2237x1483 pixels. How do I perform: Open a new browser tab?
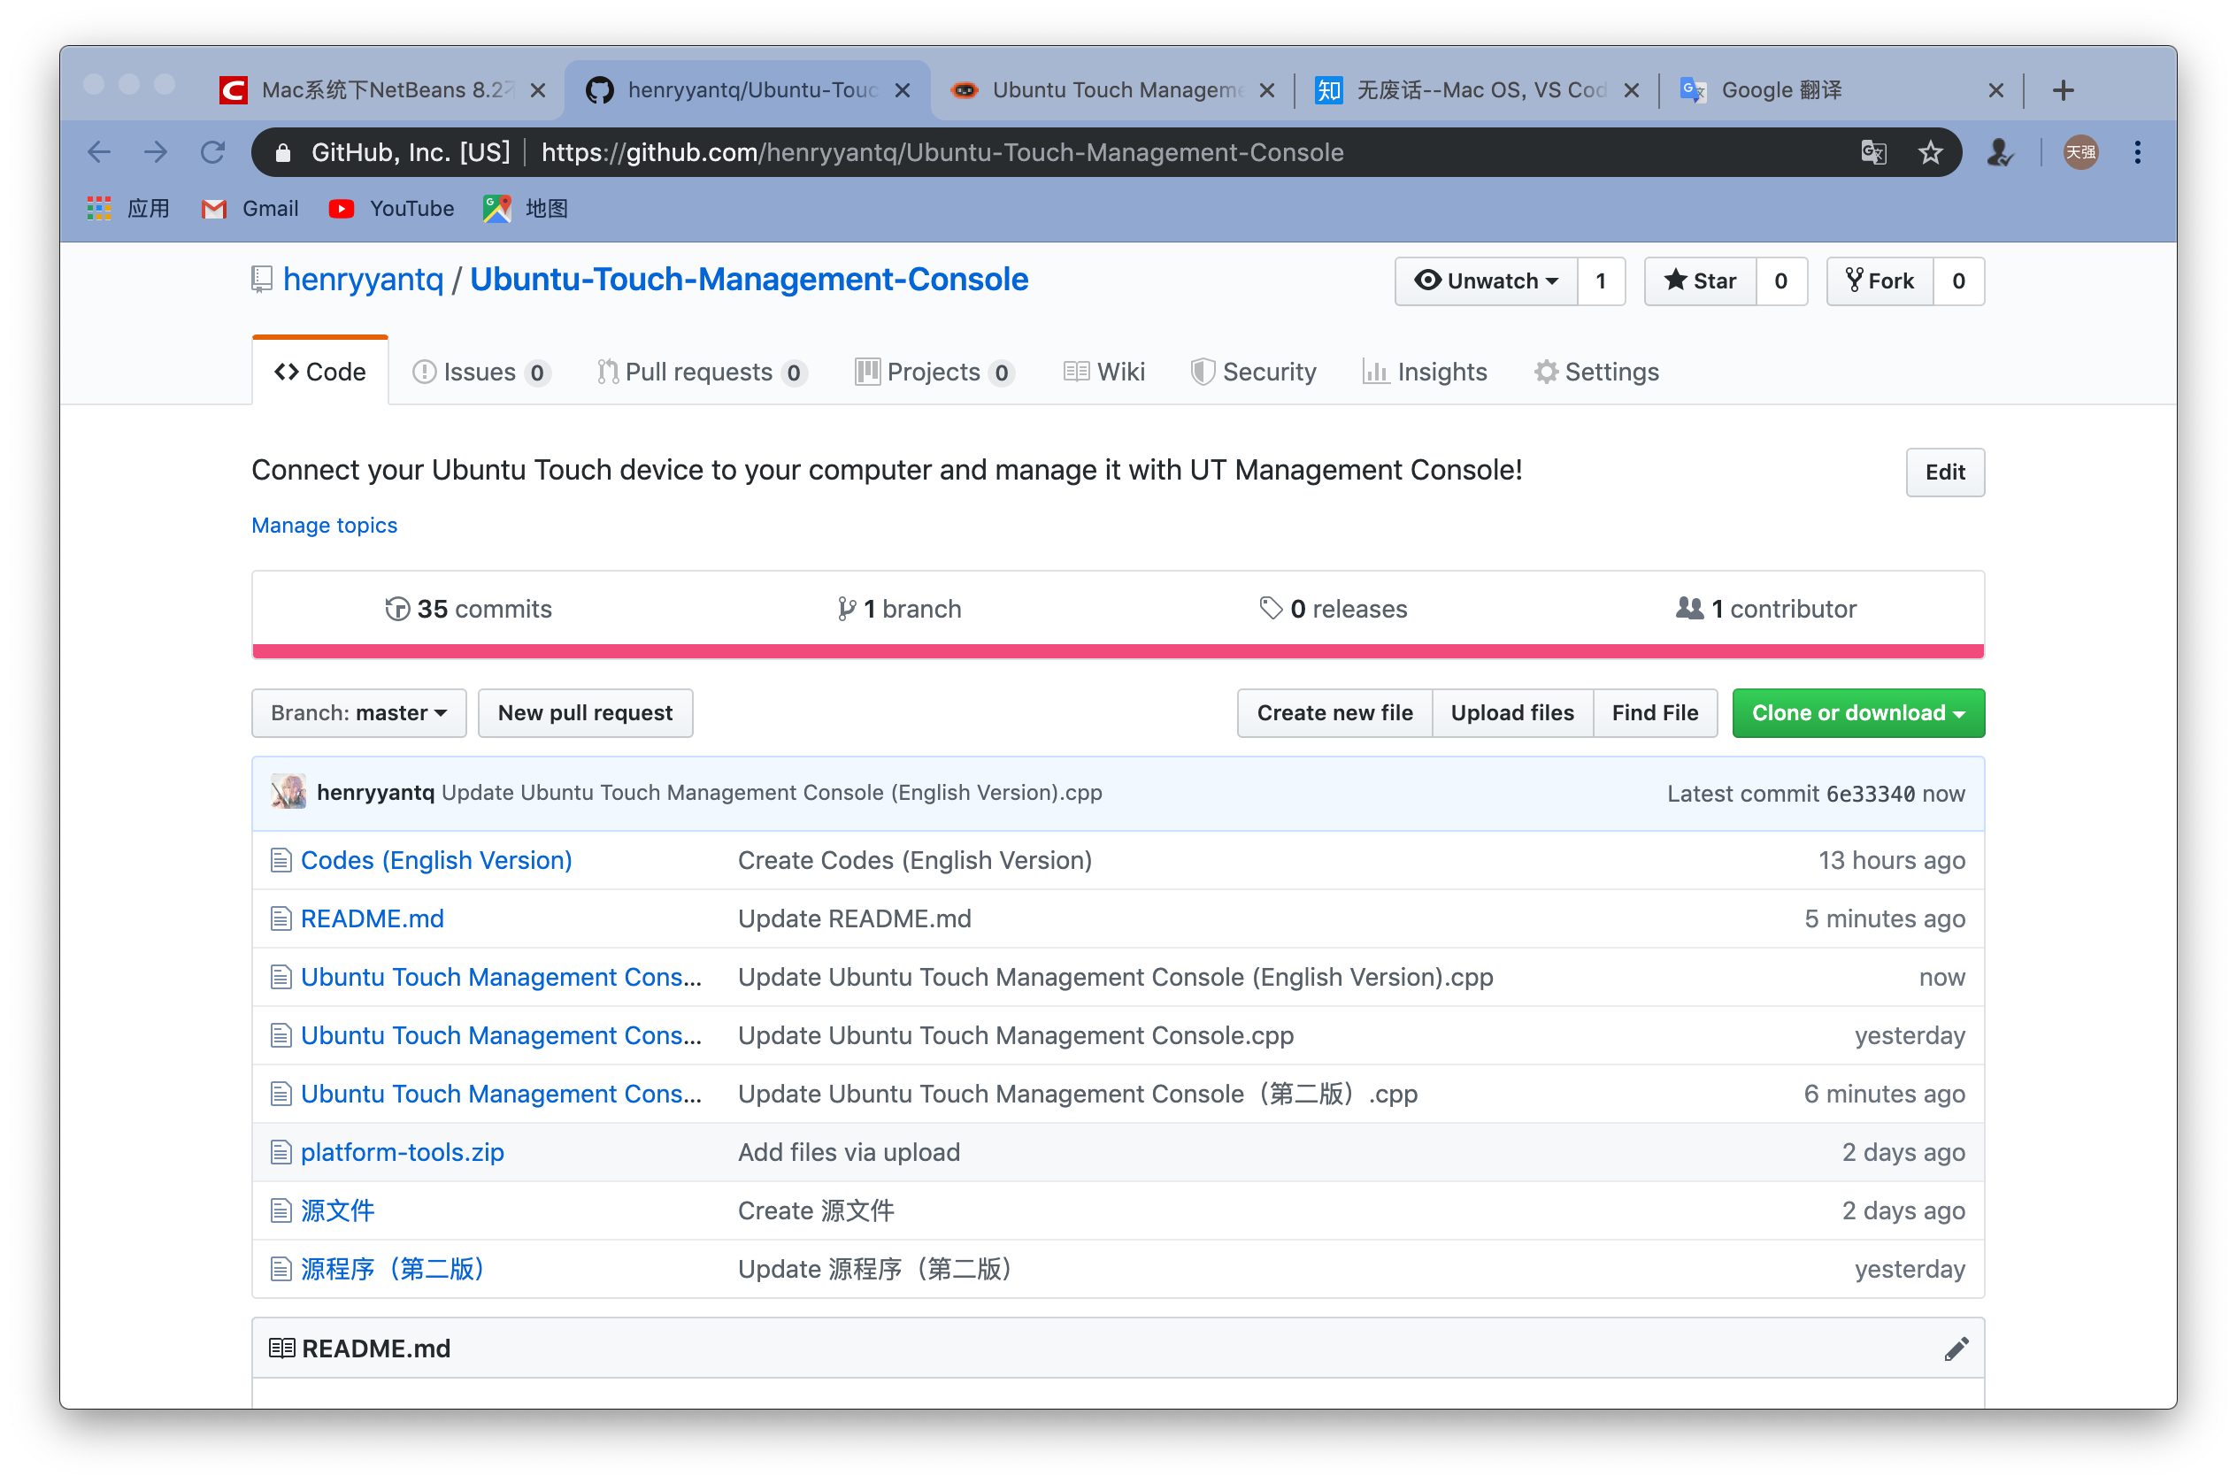point(2062,90)
